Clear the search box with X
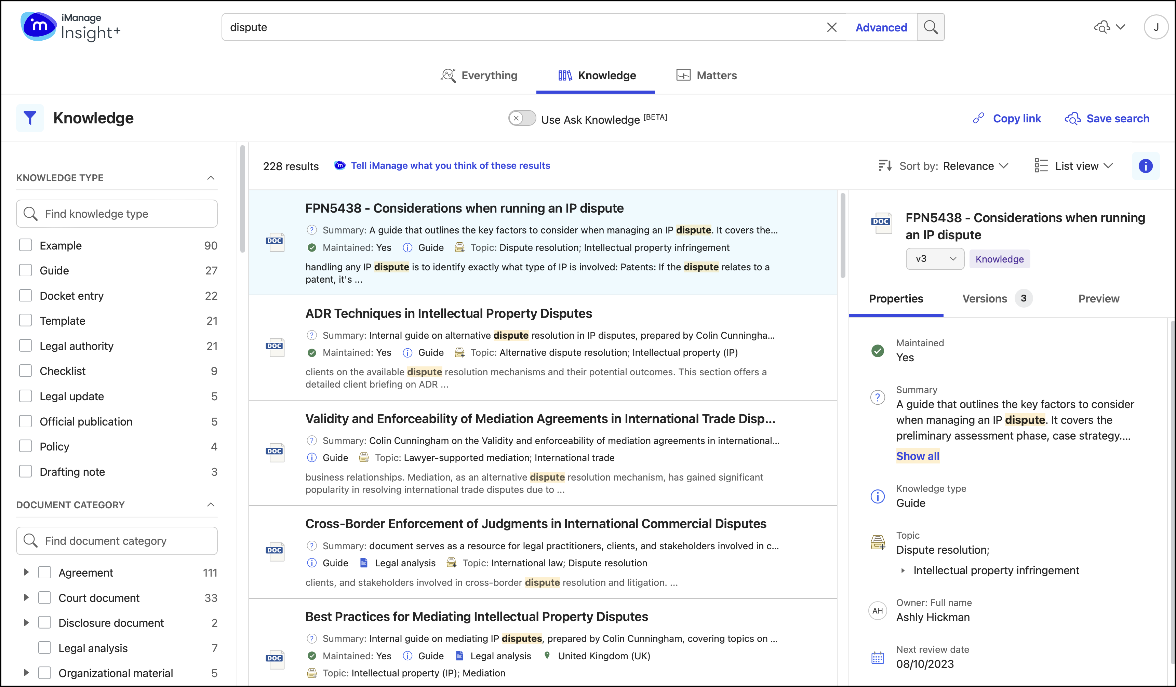Viewport: 1176px width, 687px height. coord(832,27)
